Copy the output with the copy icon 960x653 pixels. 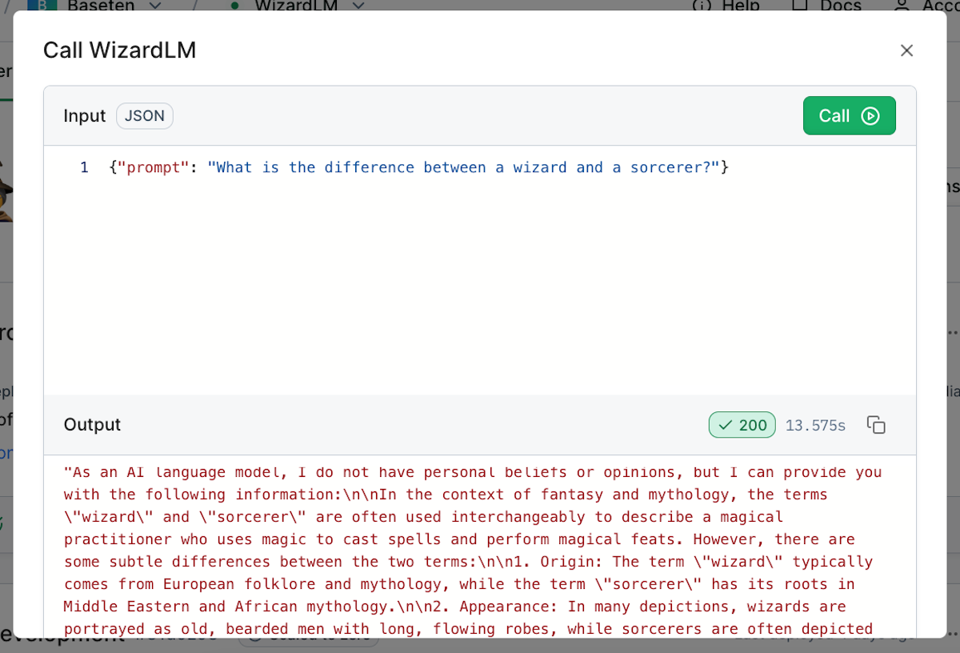(876, 425)
